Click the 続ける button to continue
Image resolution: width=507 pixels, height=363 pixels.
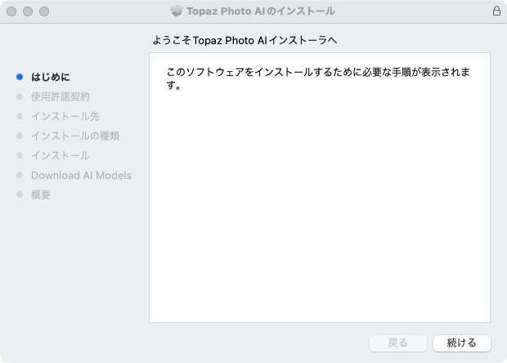pyautogui.click(x=462, y=343)
